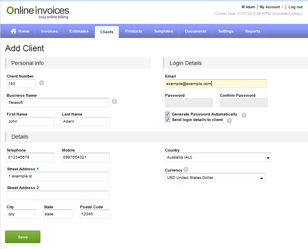Open the Estimates tab
Image resolution: width=308 pixels, height=249 pixels.
tap(79, 31)
